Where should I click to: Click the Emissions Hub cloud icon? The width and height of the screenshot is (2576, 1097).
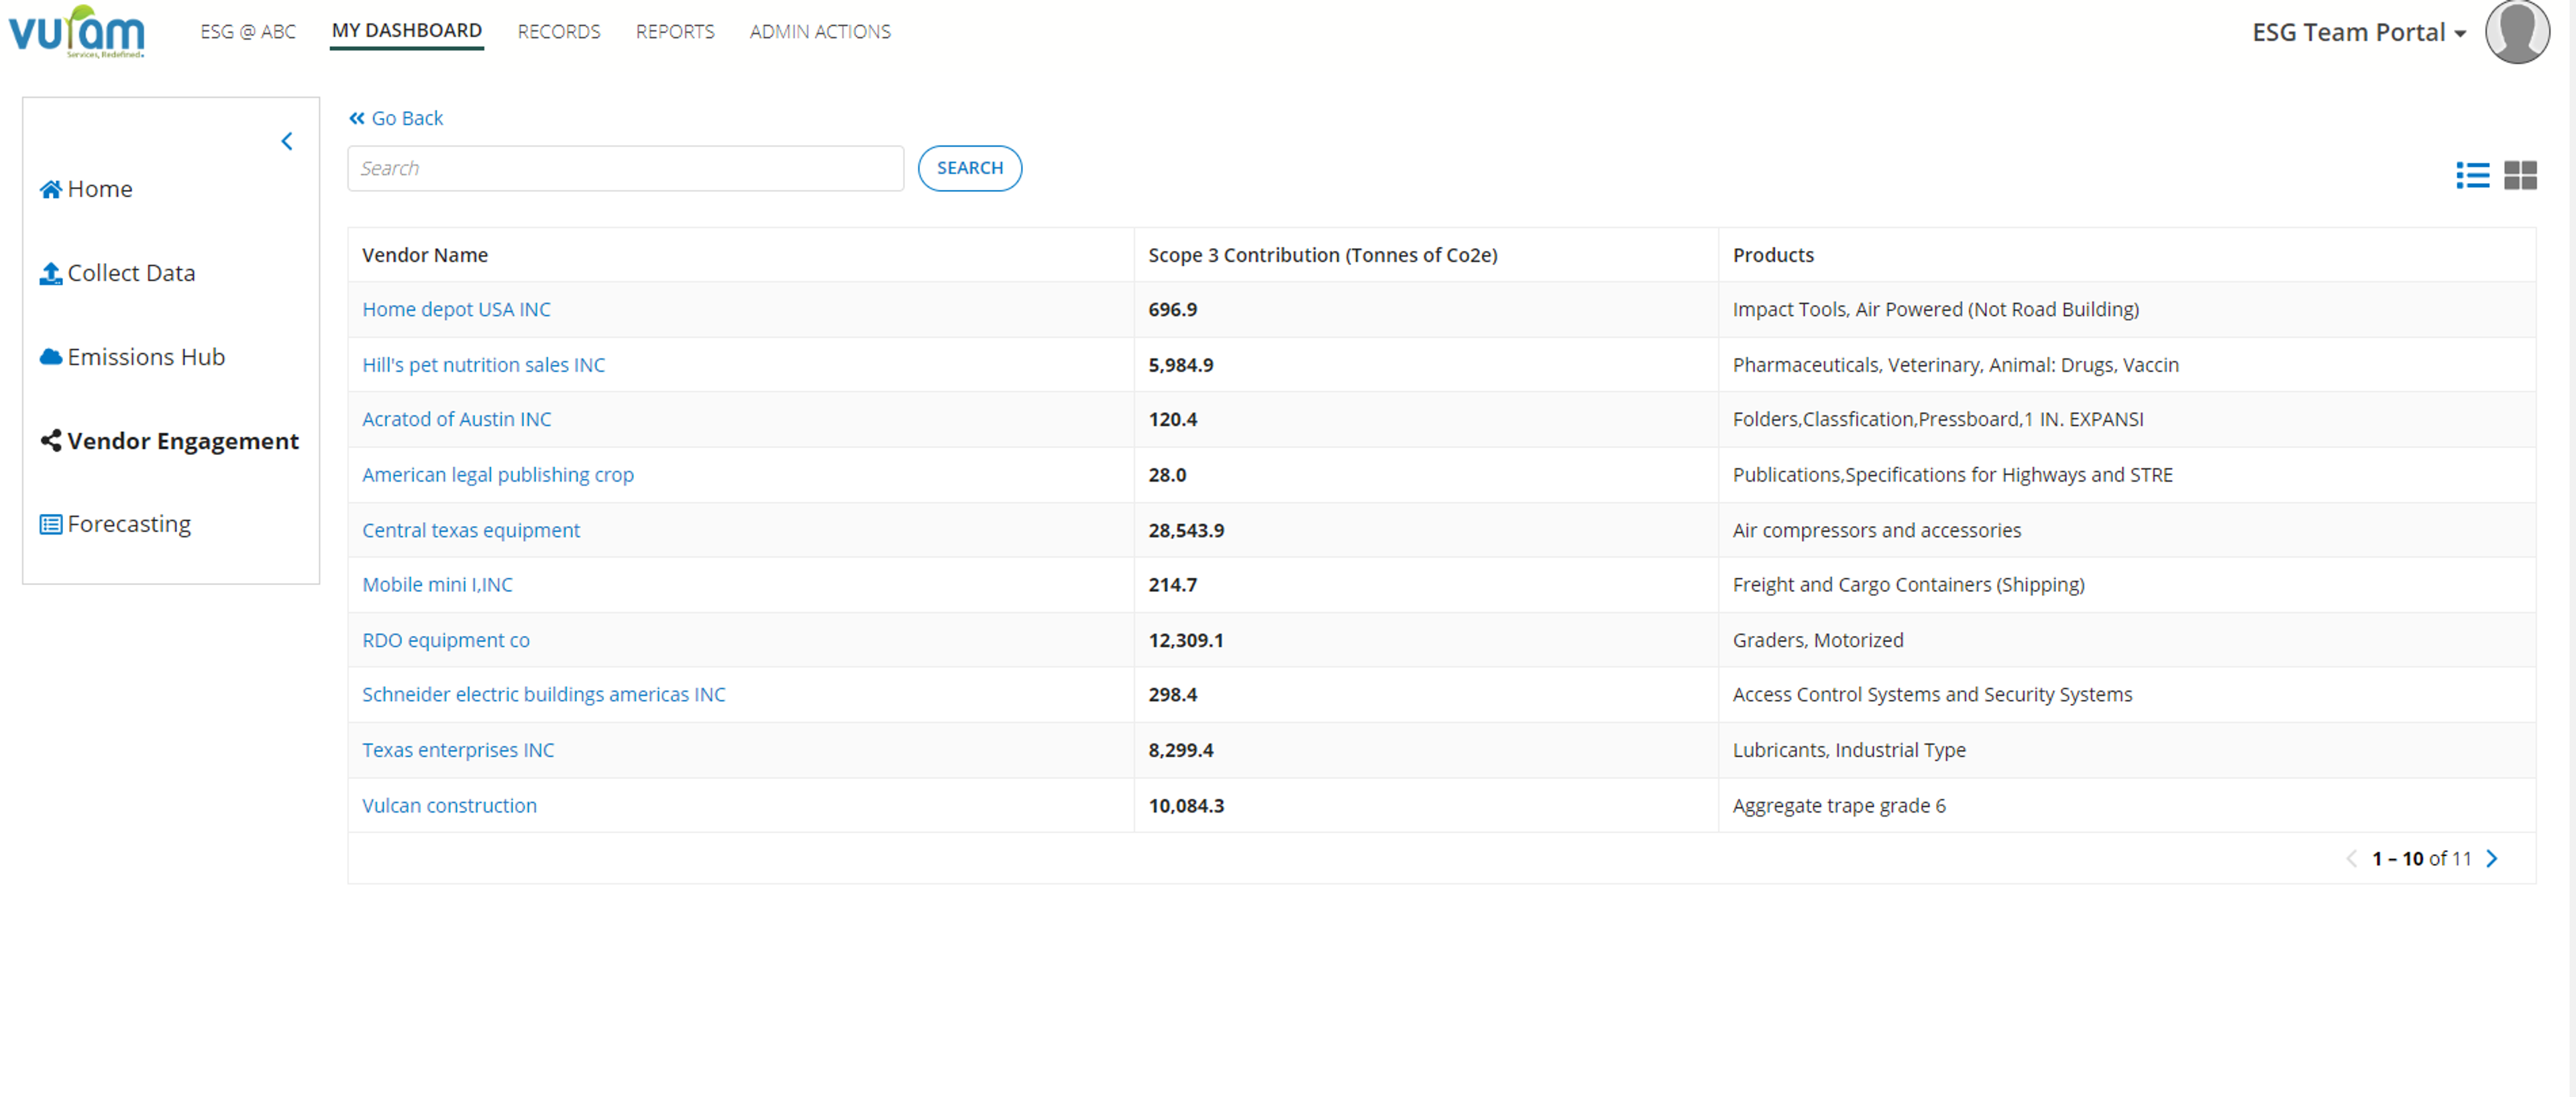(x=51, y=357)
